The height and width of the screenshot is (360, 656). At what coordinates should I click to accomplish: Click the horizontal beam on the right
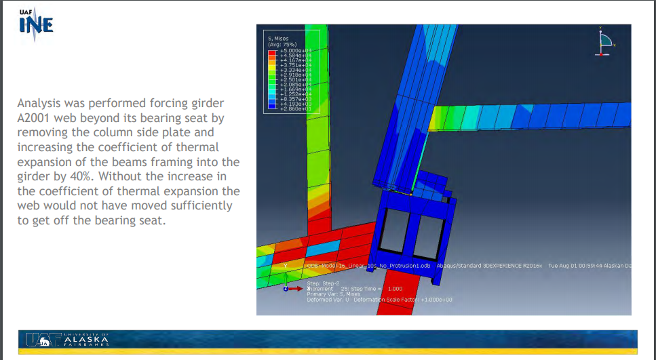(529, 117)
